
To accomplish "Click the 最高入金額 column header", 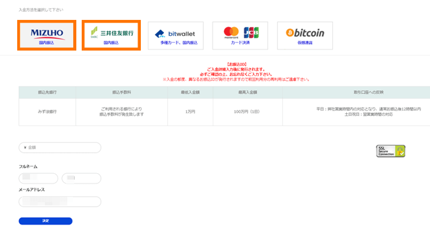I will [x=248, y=93].
